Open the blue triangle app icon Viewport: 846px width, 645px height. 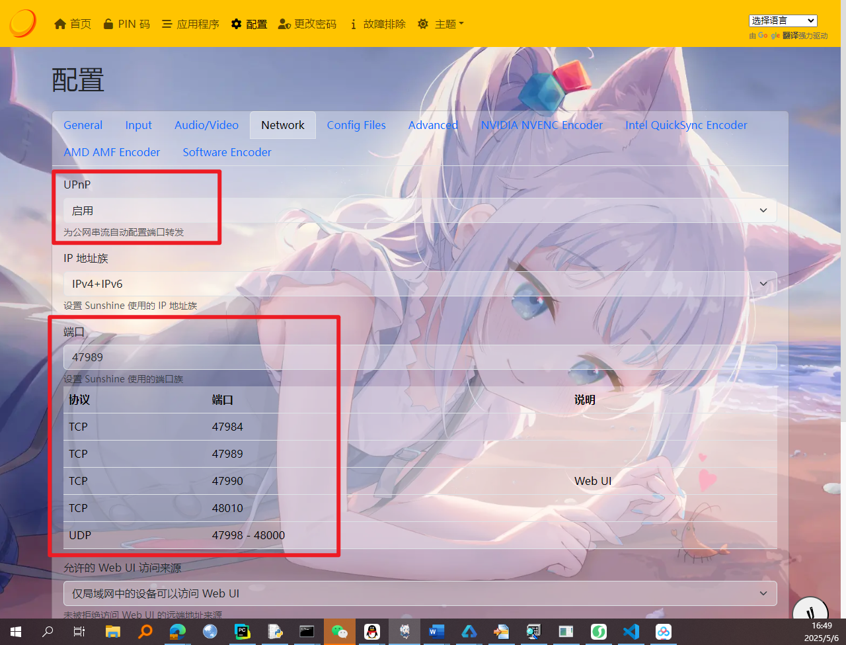pyautogui.click(x=469, y=632)
